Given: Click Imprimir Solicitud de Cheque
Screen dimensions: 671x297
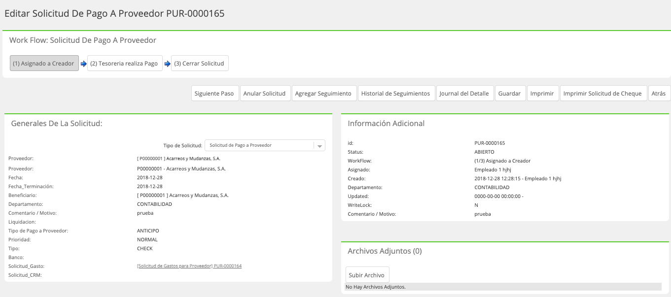Looking at the screenshot, I should (603, 94).
